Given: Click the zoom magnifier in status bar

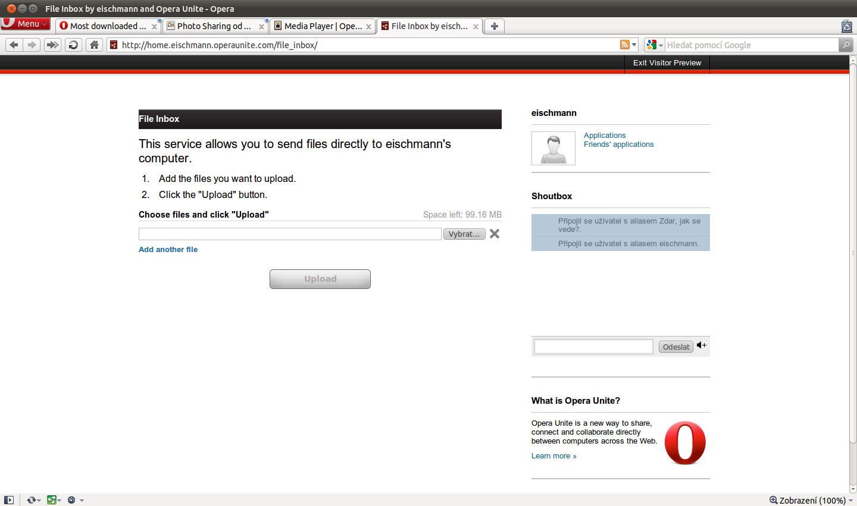Looking at the screenshot, I should tap(774, 500).
